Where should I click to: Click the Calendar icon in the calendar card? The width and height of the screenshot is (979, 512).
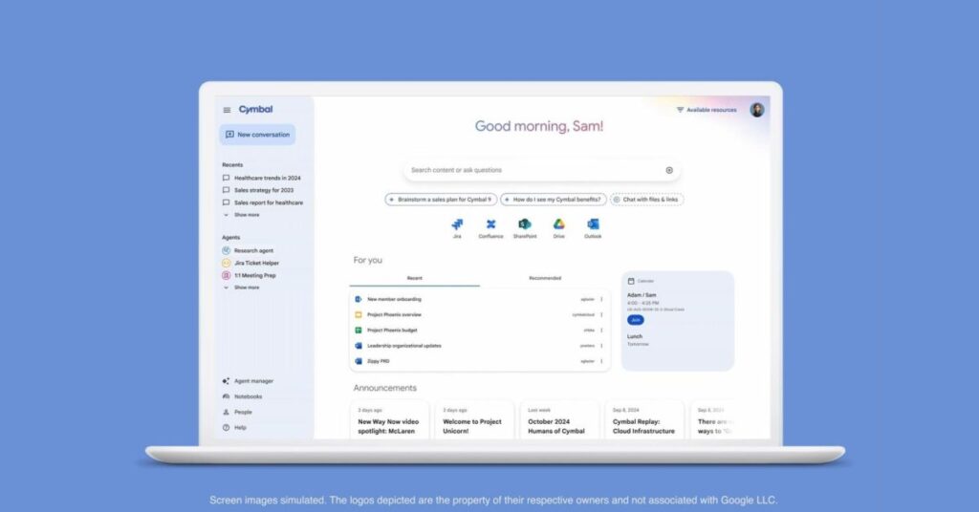click(631, 281)
